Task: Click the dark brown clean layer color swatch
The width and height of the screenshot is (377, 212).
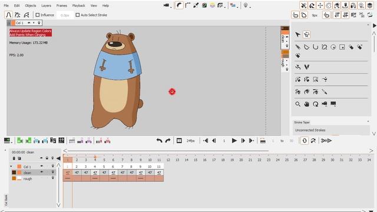Action: pos(14,173)
